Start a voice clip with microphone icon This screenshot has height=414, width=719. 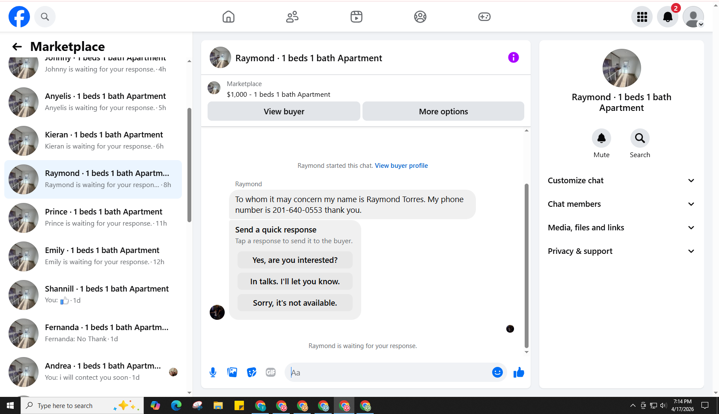click(x=213, y=372)
